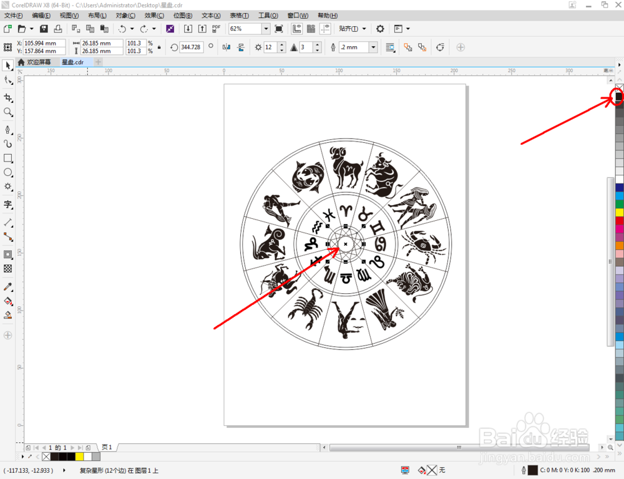
Task: Increase the sharpness spinner value
Action: 317,44
